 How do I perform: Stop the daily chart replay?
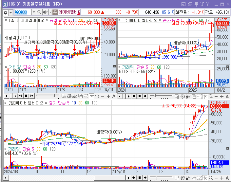click(x=139, y=178)
